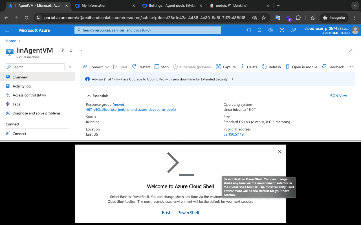The image size is (361, 225).
Task: Open a new browser tab
Action: (278, 6)
